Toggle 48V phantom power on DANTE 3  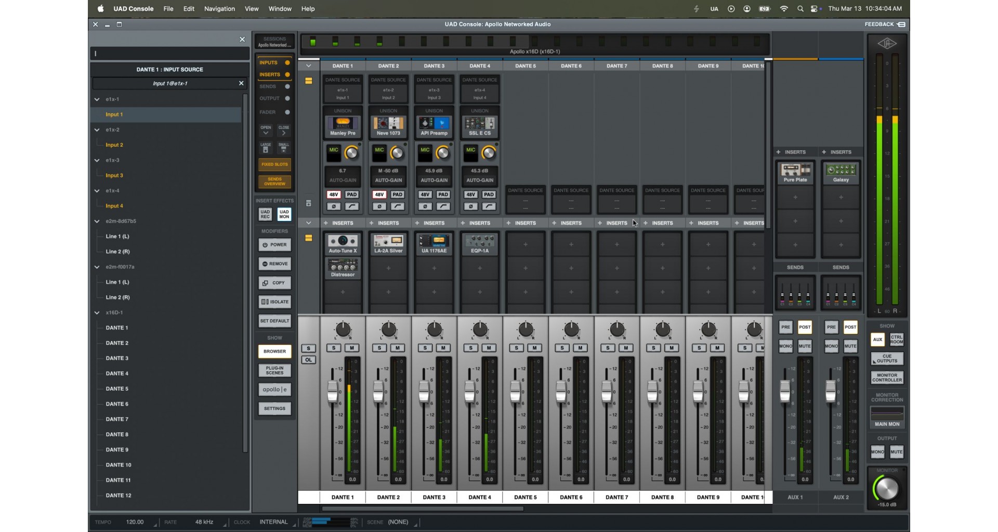click(x=425, y=194)
